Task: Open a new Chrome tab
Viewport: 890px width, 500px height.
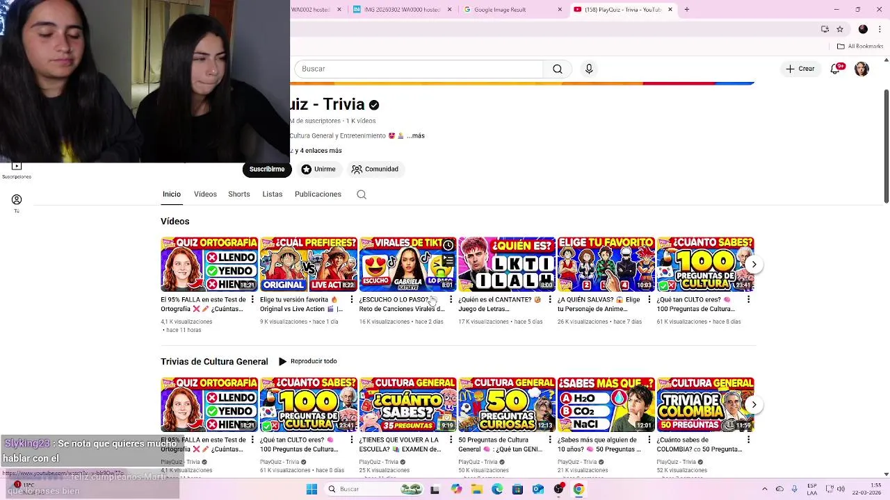Action: (x=686, y=9)
